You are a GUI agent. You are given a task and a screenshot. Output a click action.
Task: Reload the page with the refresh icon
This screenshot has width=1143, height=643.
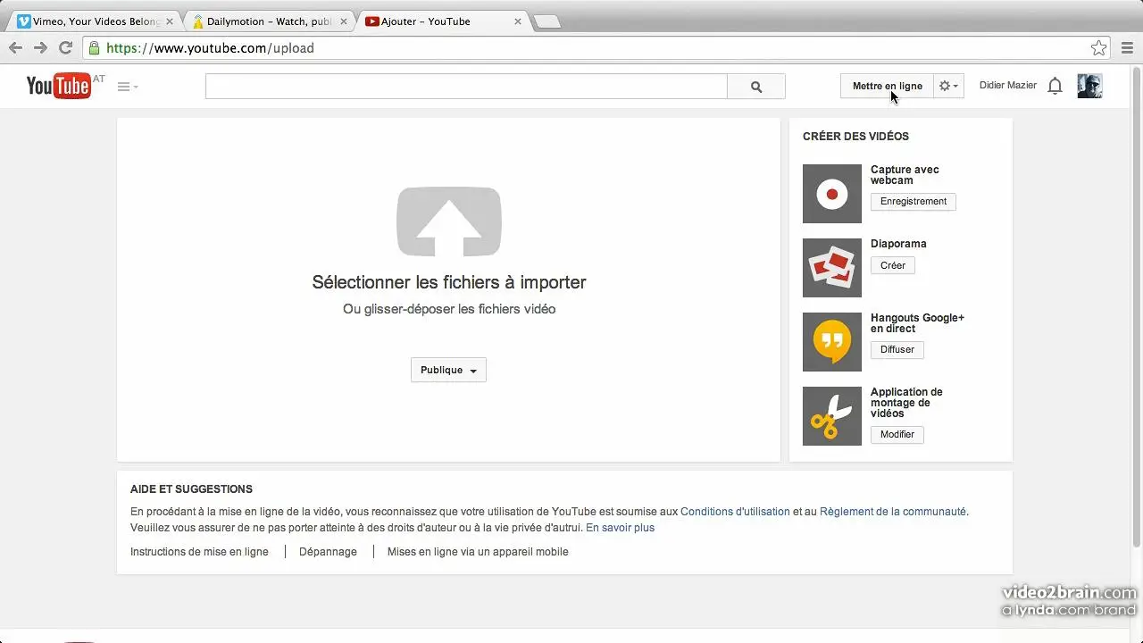click(x=65, y=47)
